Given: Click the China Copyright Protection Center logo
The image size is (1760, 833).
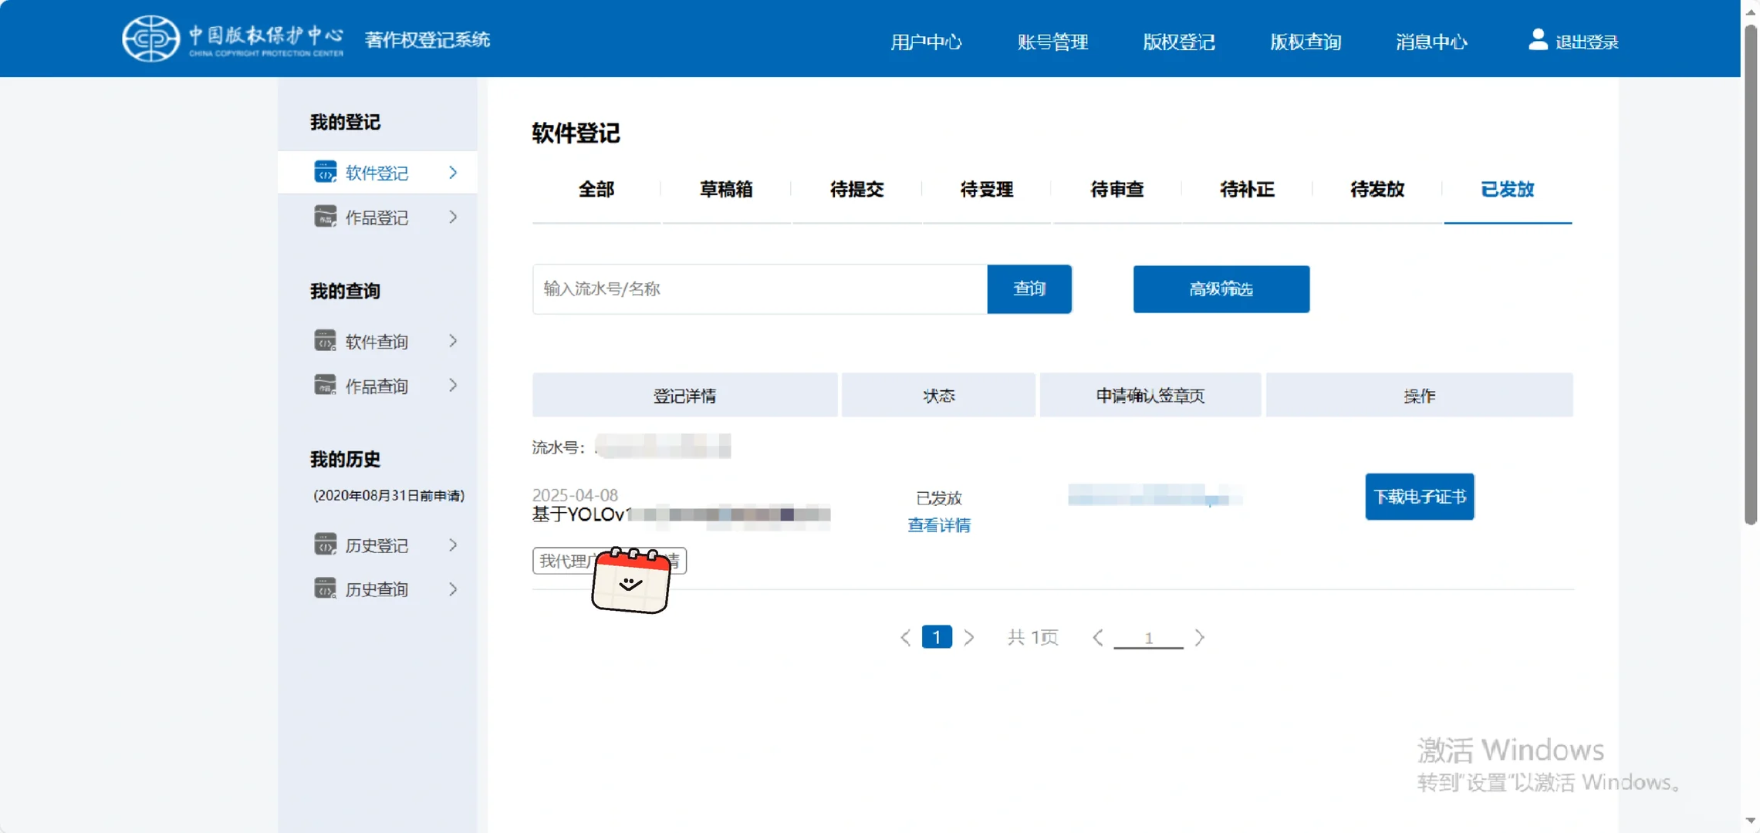Looking at the screenshot, I should tap(150, 38).
